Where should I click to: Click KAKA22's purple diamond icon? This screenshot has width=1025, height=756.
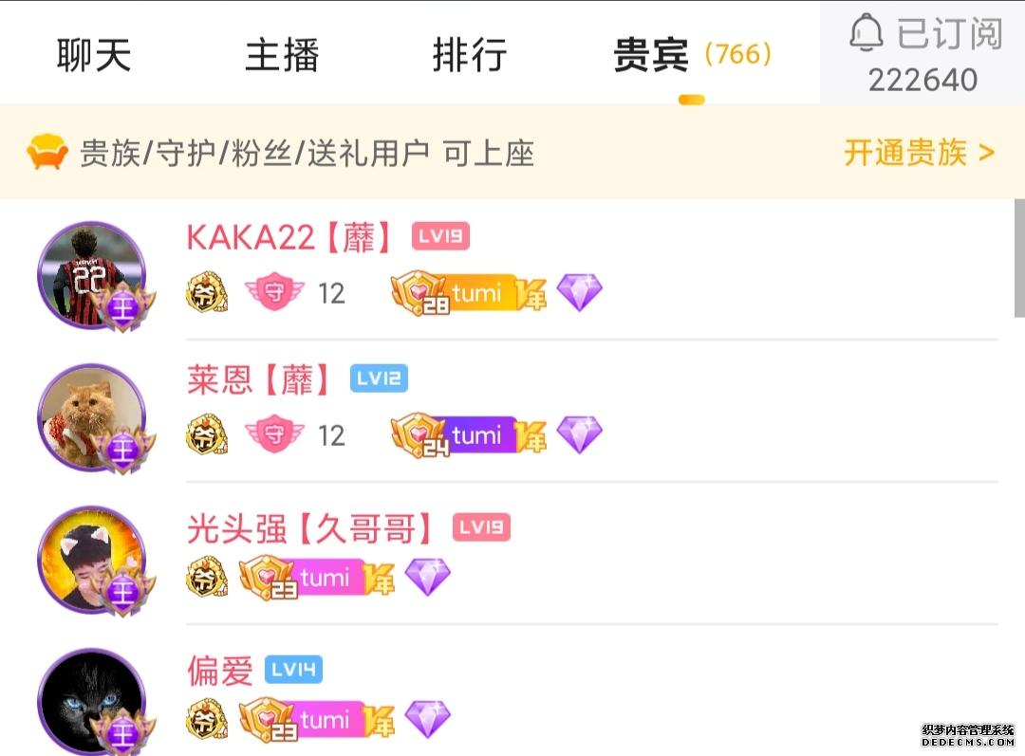coord(579,292)
